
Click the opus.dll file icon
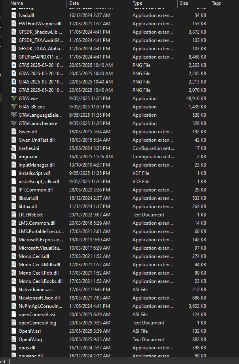coord(14,348)
